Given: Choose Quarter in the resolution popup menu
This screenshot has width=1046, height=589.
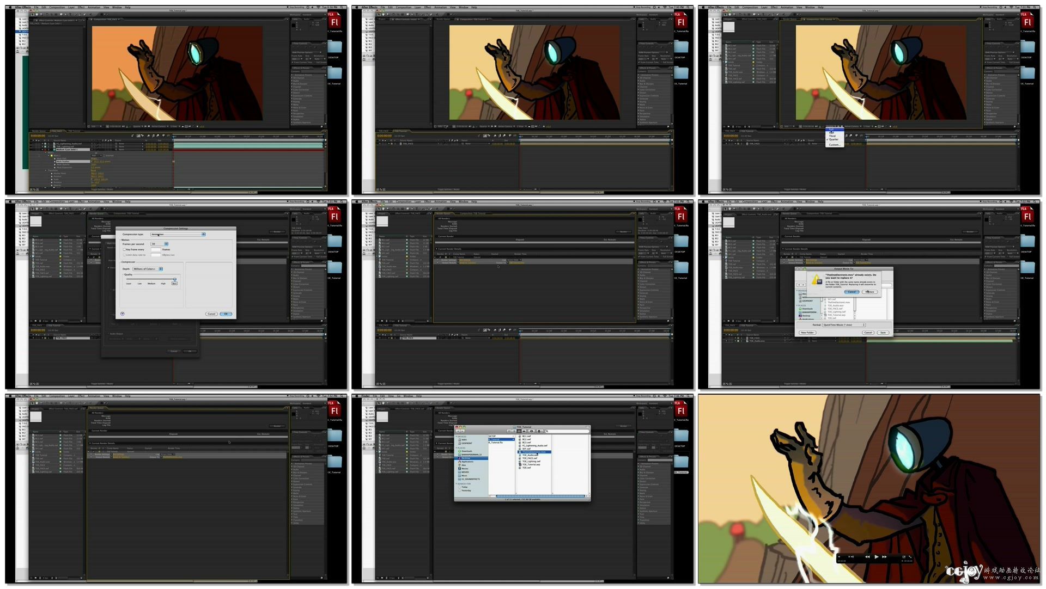Looking at the screenshot, I should click(x=834, y=139).
